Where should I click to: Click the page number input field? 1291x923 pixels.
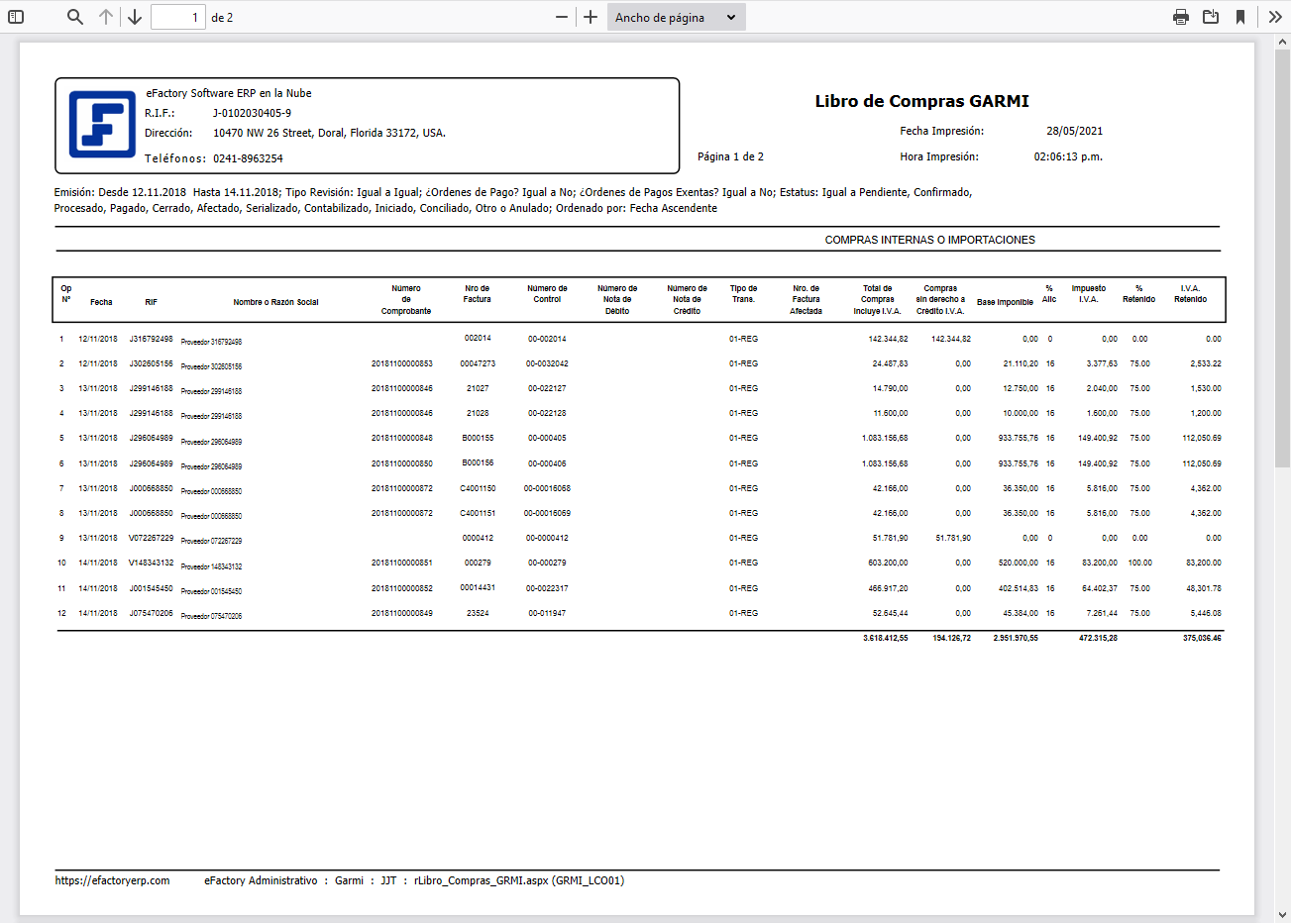pos(177,17)
